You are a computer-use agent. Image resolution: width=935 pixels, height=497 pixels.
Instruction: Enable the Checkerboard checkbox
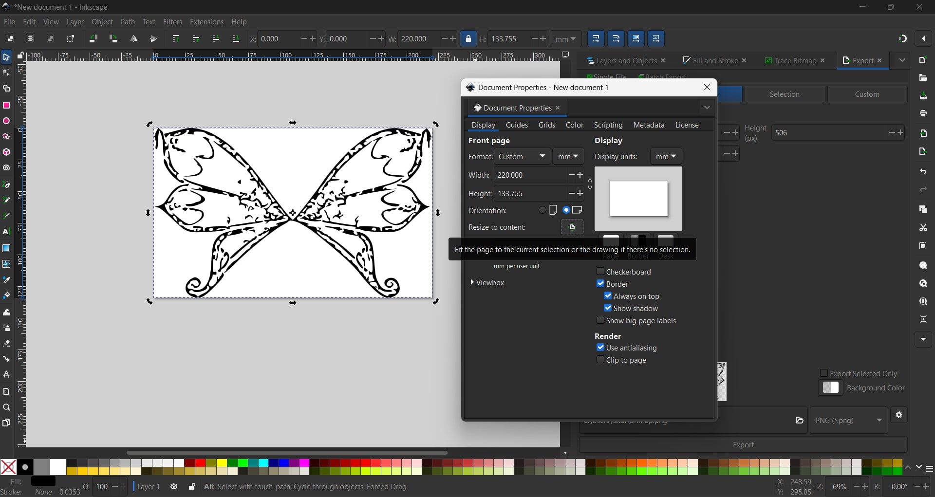[x=600, y=272]
